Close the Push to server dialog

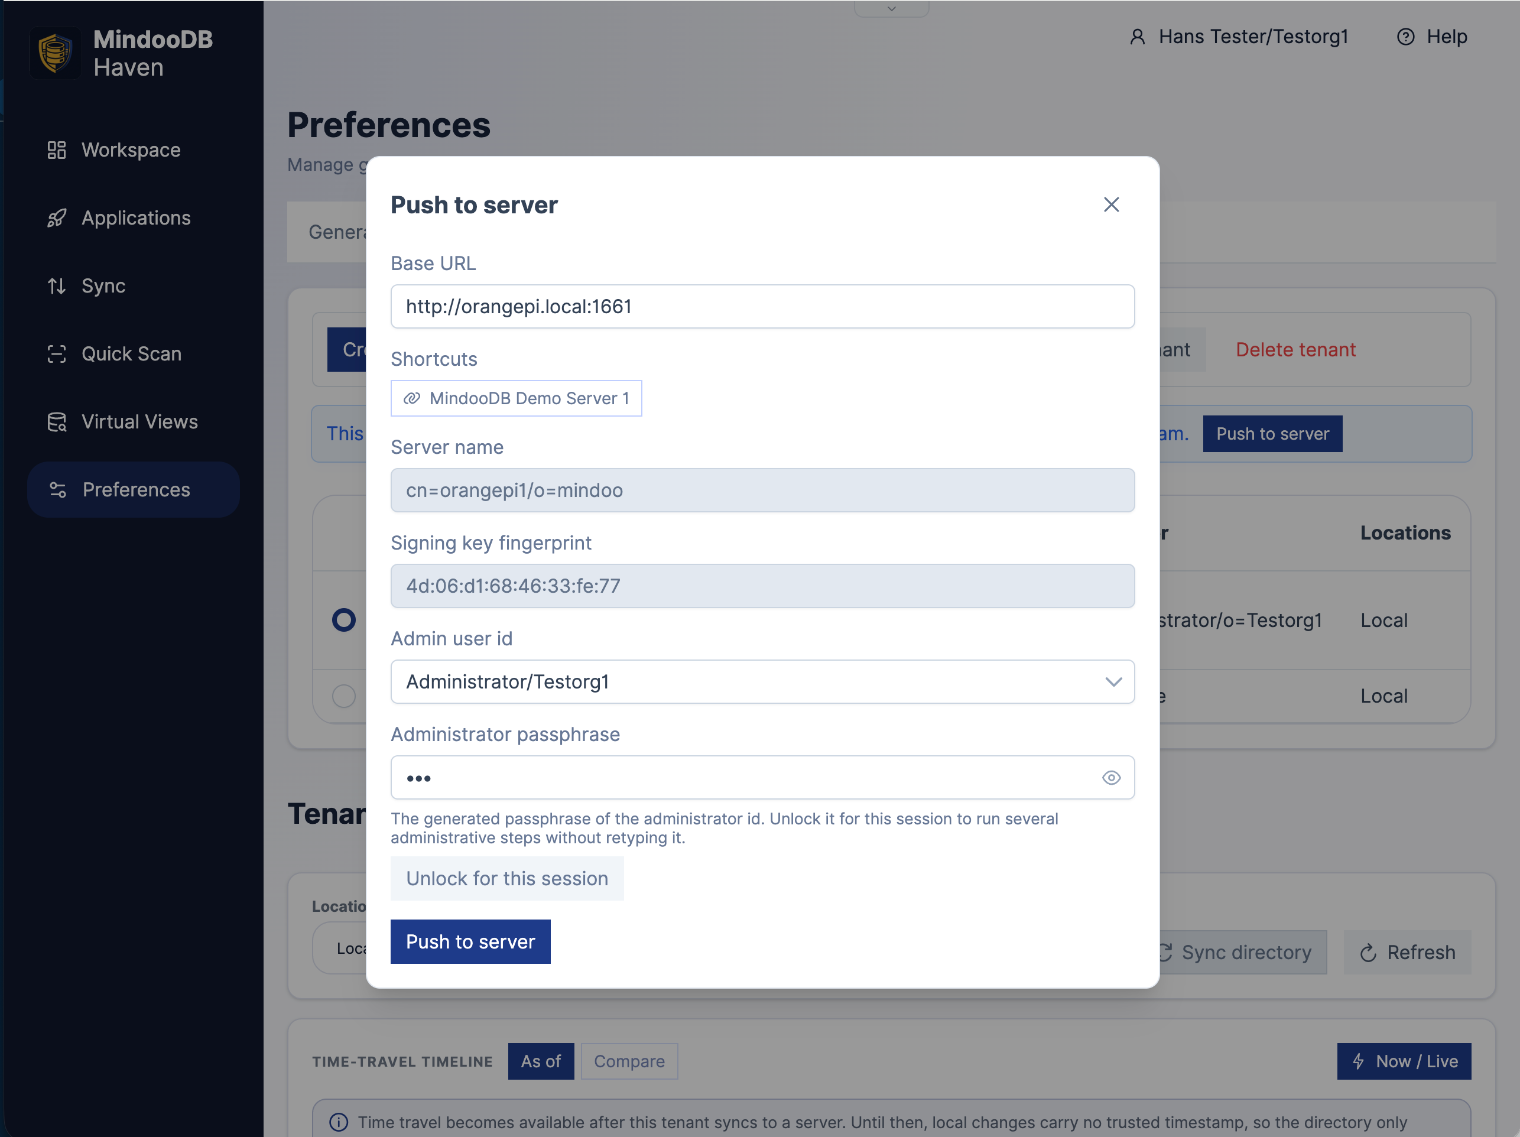(x=1111, y=204)
